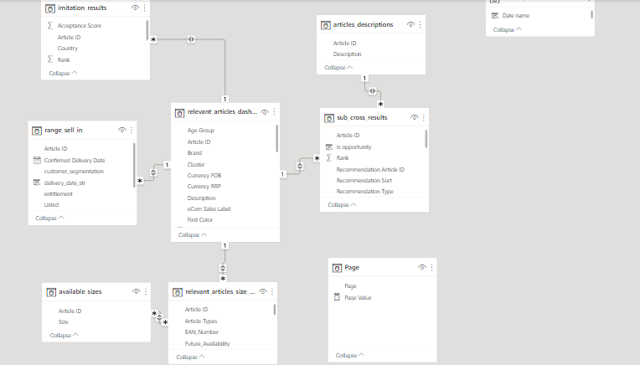640x365 pixels.
Task: Click measure icon beside Page Value
Action: click(337, 297)
